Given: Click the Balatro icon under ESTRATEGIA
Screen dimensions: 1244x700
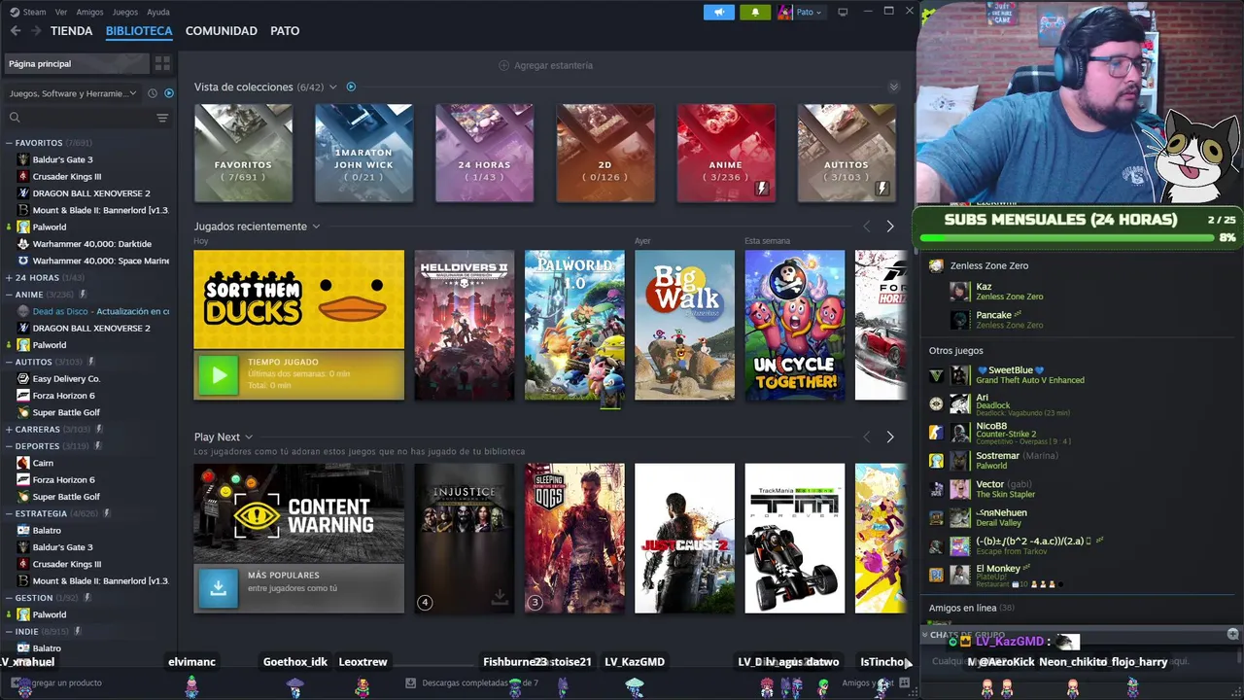Looking at the screenshot, I should [x=23, y=530].
